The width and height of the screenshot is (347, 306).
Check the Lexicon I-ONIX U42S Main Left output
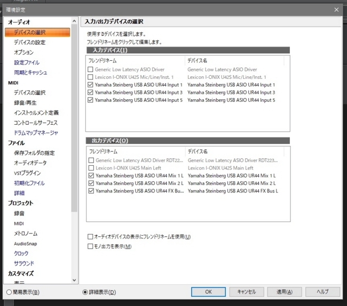91,168
